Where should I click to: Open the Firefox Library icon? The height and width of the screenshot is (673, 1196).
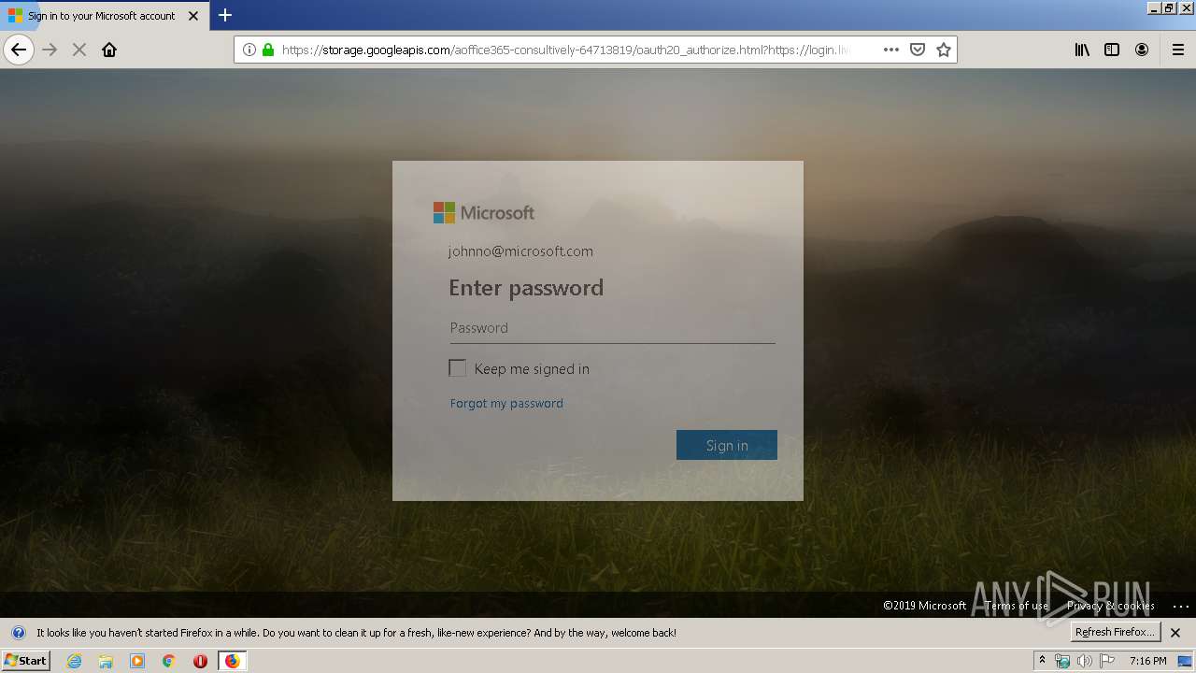coord(1082,50)
